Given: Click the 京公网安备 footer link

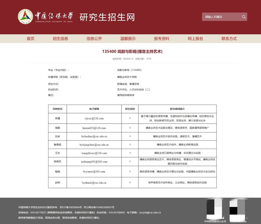Looking at the screenshot, I should pyautogui.click(x=99, y=207).
